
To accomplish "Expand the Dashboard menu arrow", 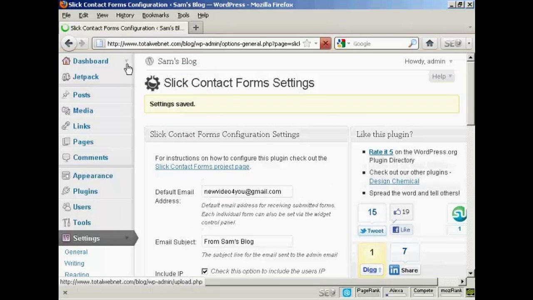I will [x=127, y=61].
